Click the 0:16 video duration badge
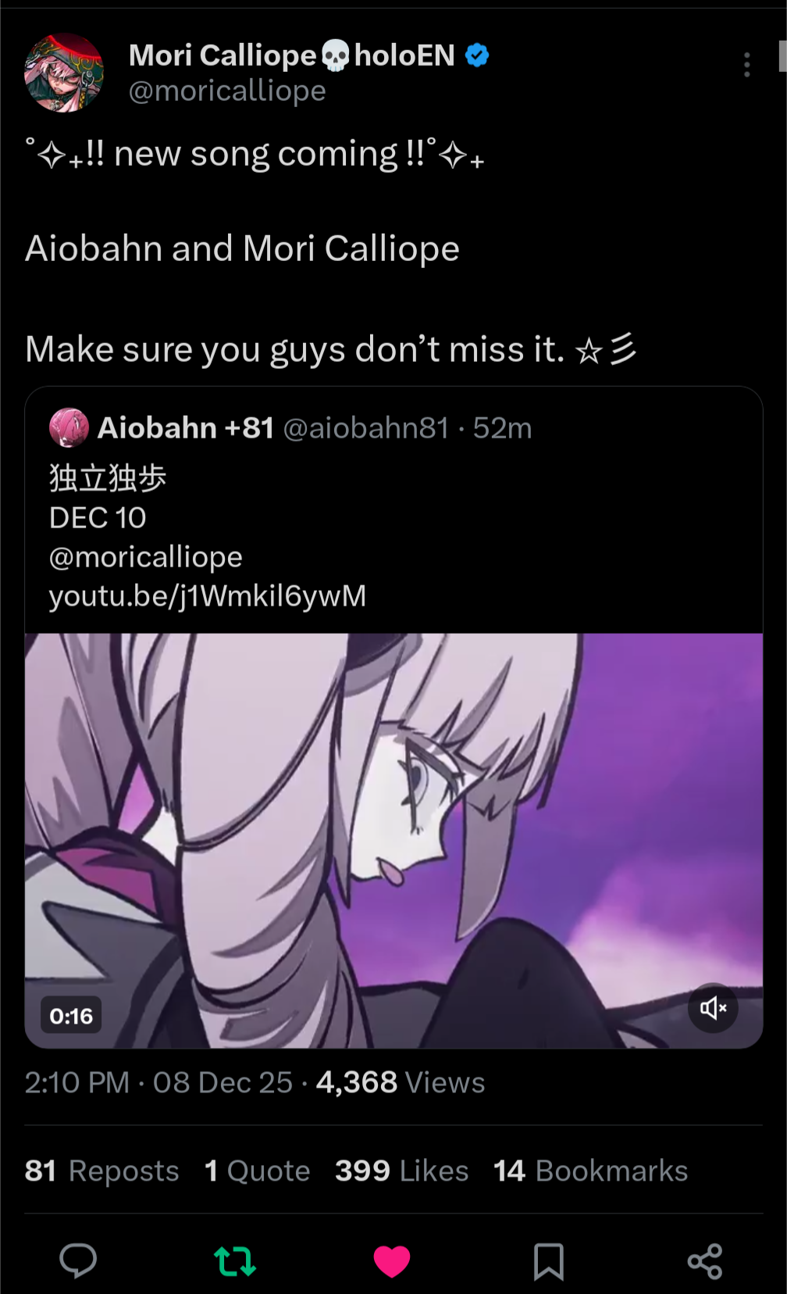 click(71, 1016)
